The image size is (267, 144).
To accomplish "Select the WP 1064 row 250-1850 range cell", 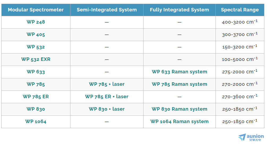I will pos(240,122).
